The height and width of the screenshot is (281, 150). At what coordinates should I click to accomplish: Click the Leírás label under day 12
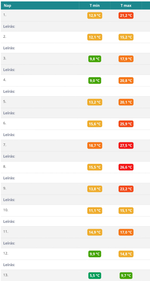[9, 265]
